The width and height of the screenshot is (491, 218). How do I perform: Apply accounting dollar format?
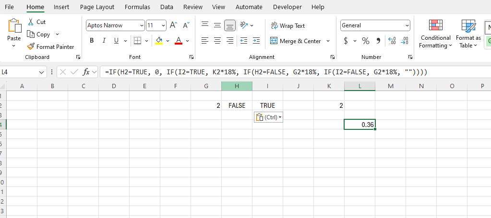coord(346,41)
